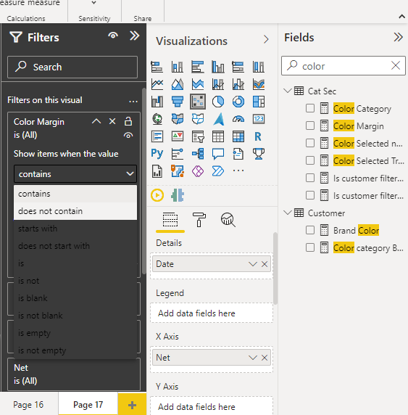Choose 'contains' option in list
Image resolution: width=408 pixels, height=415 pixels.
pyautogui.click(x=75, y=194)
